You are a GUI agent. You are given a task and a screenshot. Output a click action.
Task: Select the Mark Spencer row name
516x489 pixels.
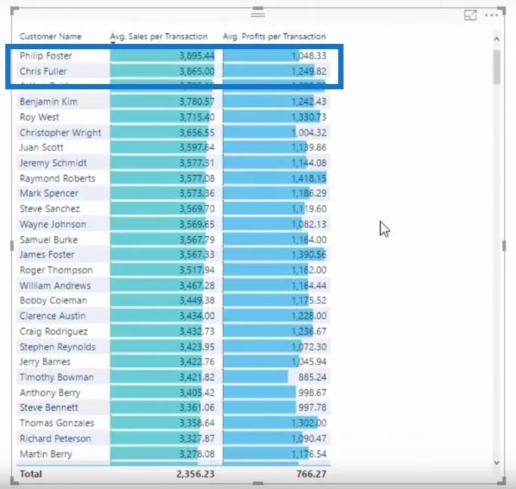49,193
